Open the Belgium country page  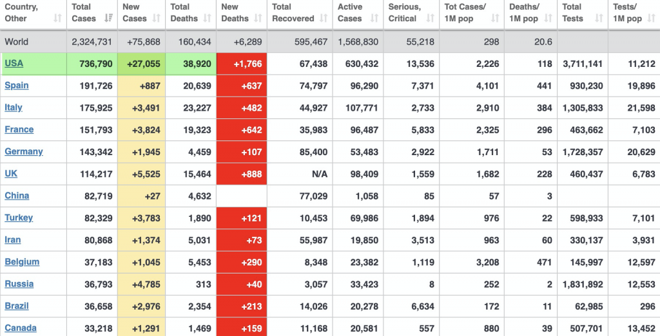click(22, 262)
